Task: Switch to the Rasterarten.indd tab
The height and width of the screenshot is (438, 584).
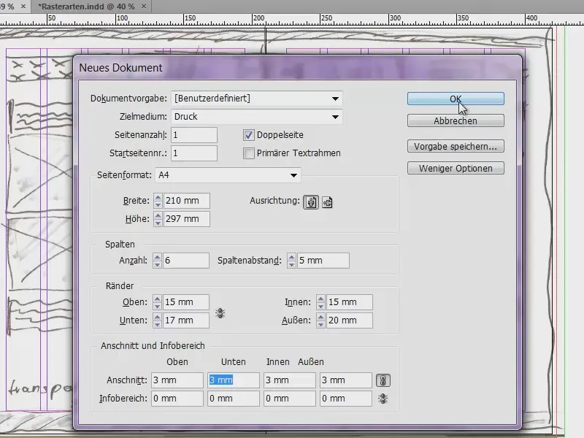Action: (86, 7)
